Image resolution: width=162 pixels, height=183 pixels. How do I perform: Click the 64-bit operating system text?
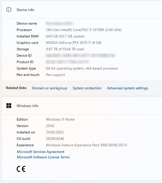tap(82, 68)
